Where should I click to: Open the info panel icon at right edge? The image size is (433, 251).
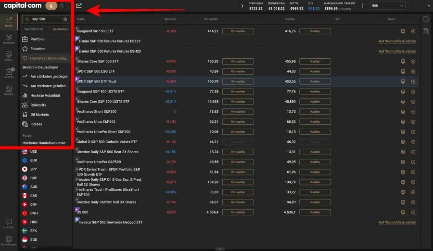coord(426,19)
